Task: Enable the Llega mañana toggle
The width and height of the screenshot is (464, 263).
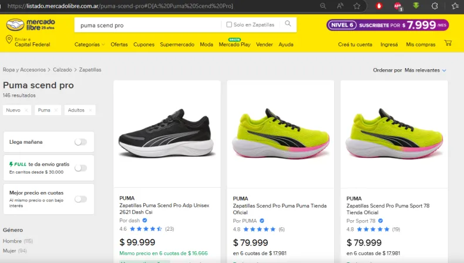Action: coord(80,142)
